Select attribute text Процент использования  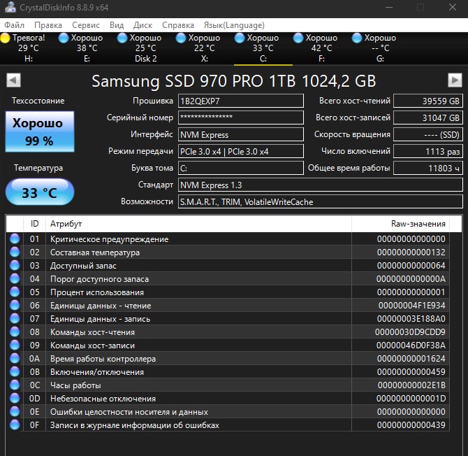[97, 292]
